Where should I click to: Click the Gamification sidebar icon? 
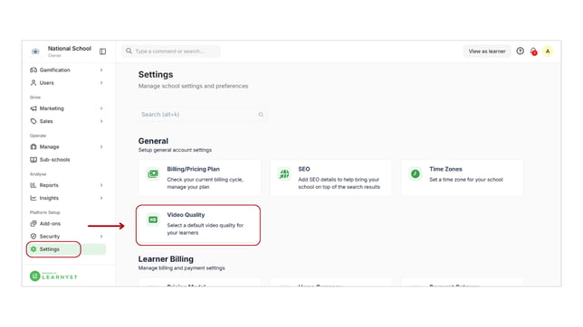tap(33, 70)
